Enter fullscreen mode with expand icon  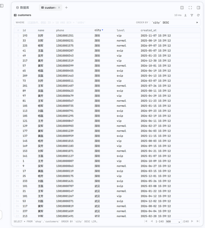pos(190,8)
